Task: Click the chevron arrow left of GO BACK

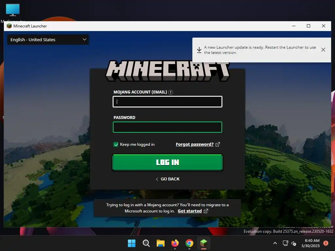Action: pos(157,179)
